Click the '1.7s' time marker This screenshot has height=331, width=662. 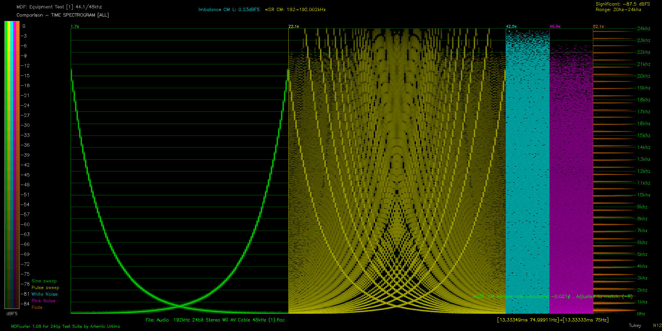[75, 26]
